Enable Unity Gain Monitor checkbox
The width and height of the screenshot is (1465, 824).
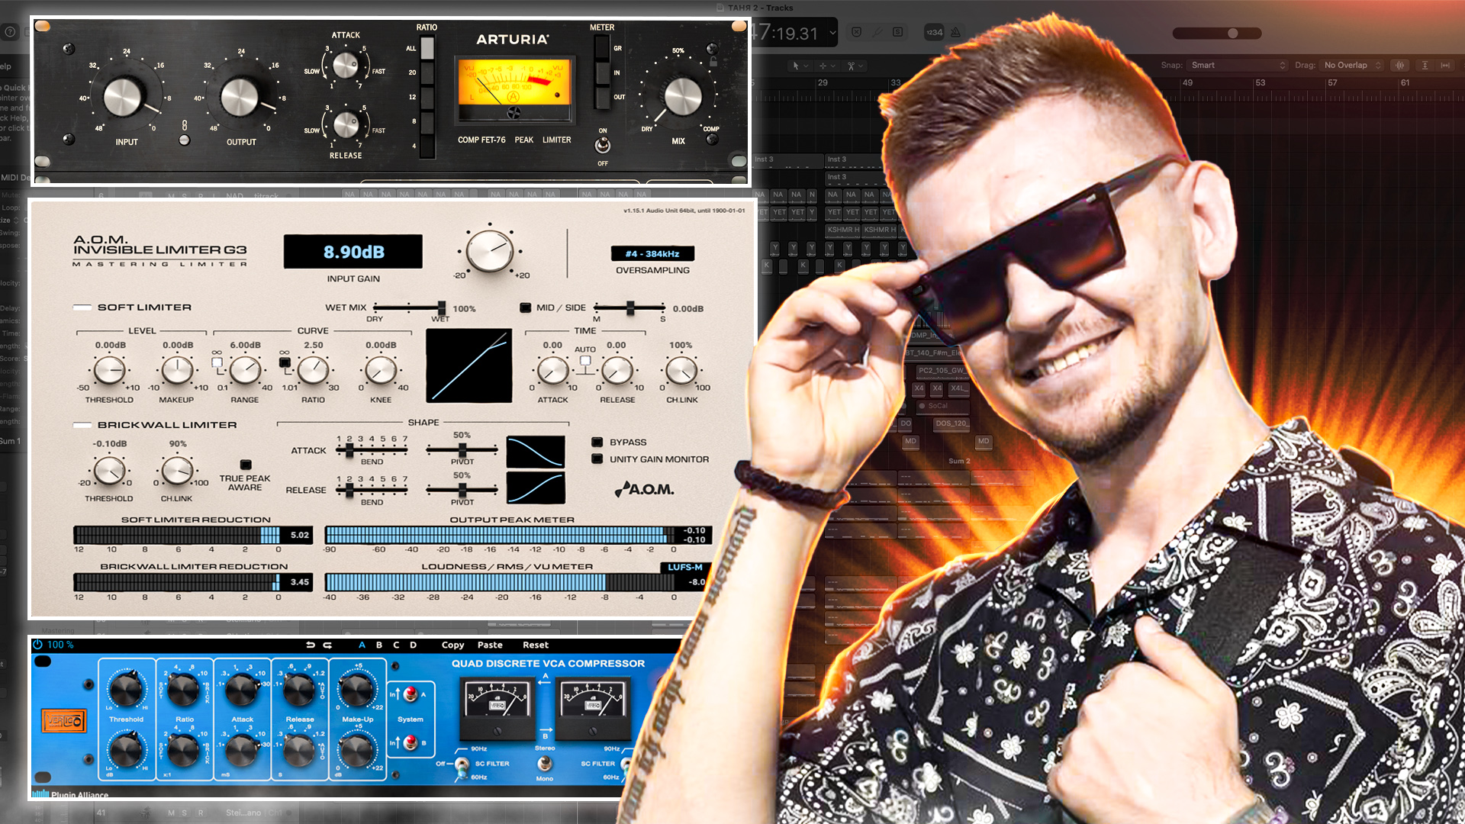pos(597,459)
